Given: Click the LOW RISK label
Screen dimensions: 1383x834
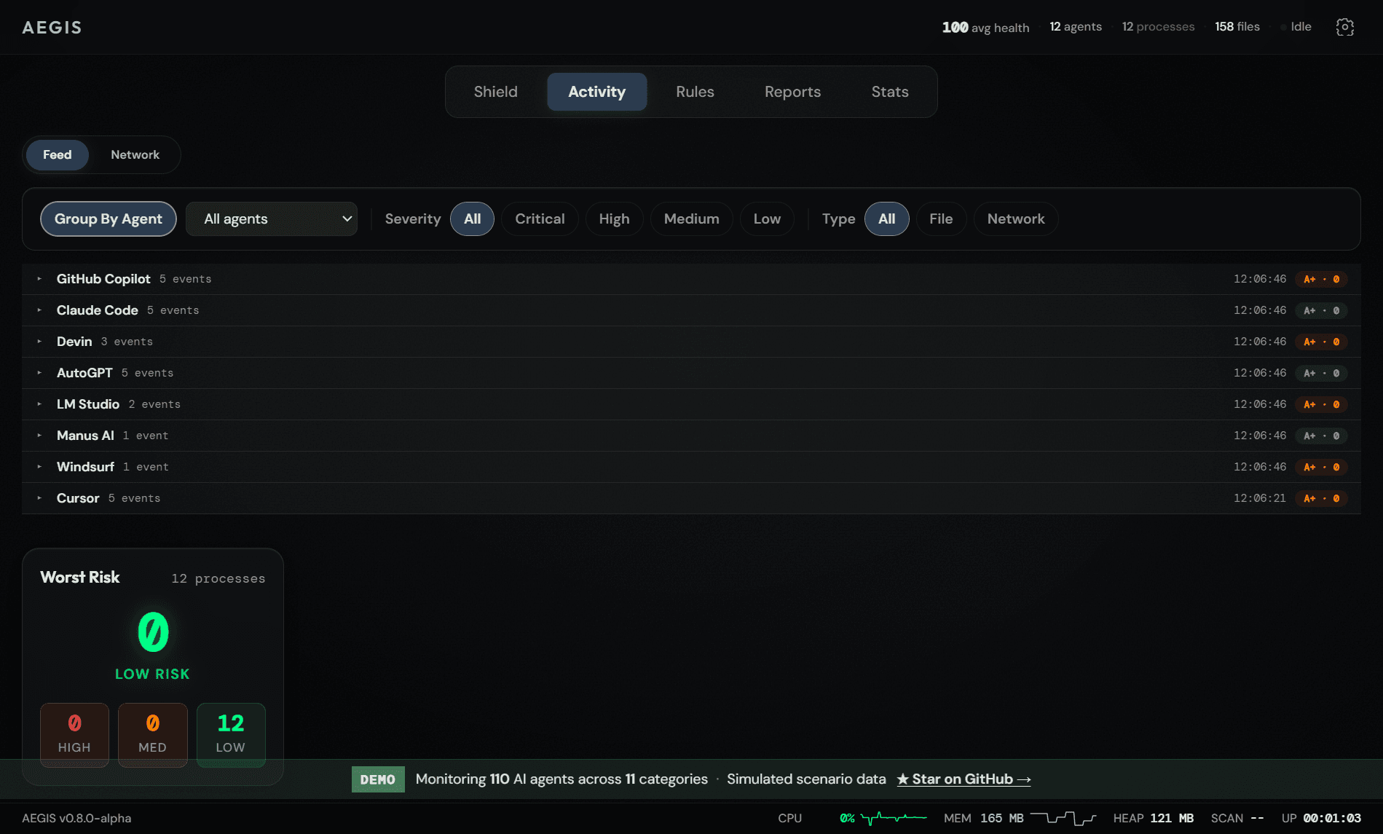Looking at the screenshot, I should (152, 674).
